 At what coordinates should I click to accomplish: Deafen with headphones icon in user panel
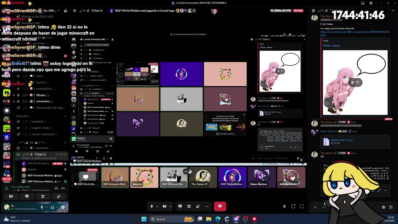[x=52, y=207]
